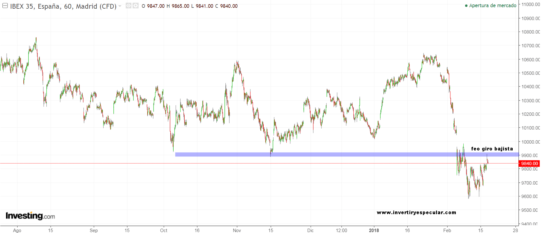The width and height of the screenshot is (542, 233).
Task: Open chart settings via the gear icon
Action: pos(136,6)
